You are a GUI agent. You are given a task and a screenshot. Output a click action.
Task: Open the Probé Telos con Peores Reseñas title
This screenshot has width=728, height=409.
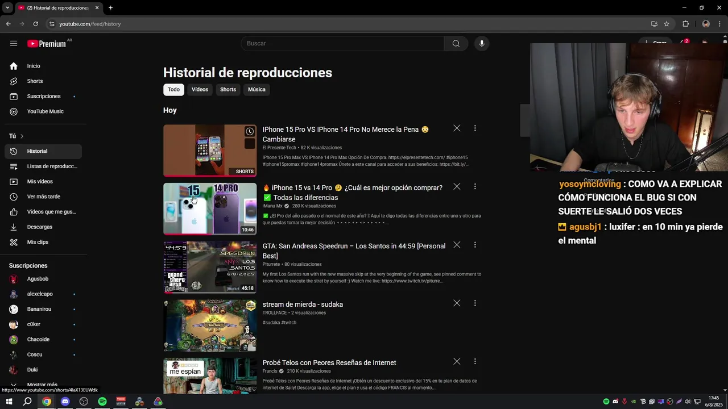(x=329, y=362)
